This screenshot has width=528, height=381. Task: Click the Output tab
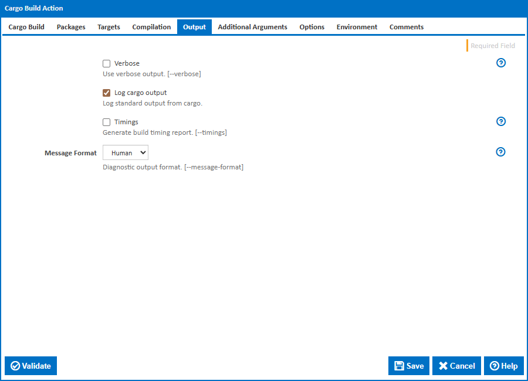(194, 27)
